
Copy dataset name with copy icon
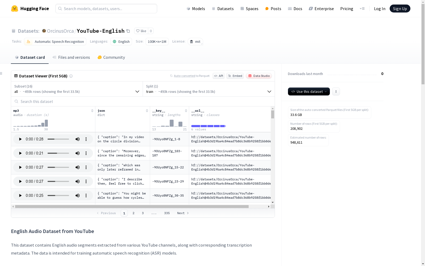pos(128,31)
